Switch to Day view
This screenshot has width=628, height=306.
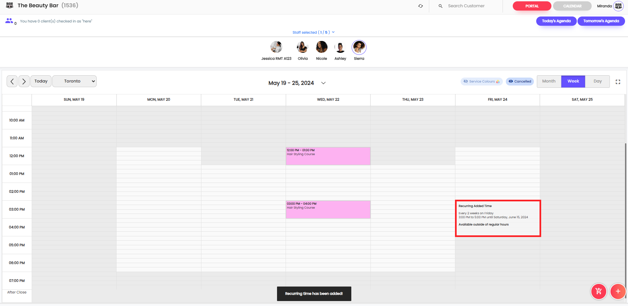click(x=597, y=81)
